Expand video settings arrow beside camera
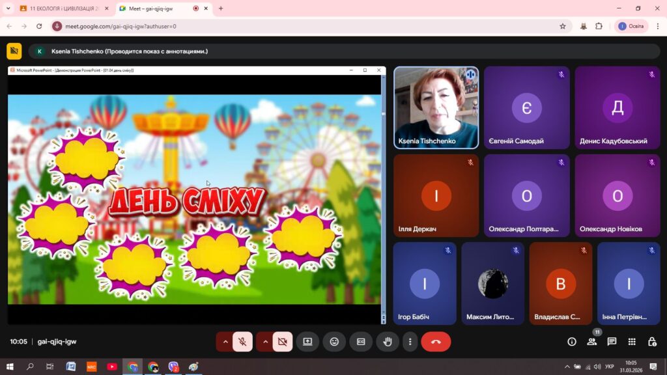This screenshot has height=375, width=667. [x=265, y=342]
